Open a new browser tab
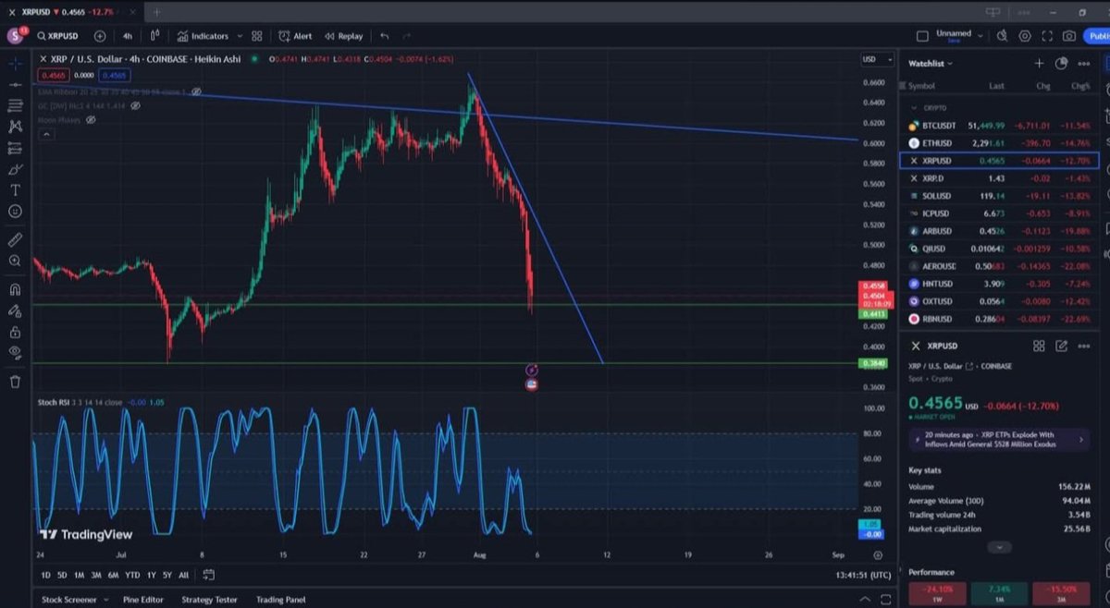The width and height of the screenshot is (1110, 608). point(156,12)
